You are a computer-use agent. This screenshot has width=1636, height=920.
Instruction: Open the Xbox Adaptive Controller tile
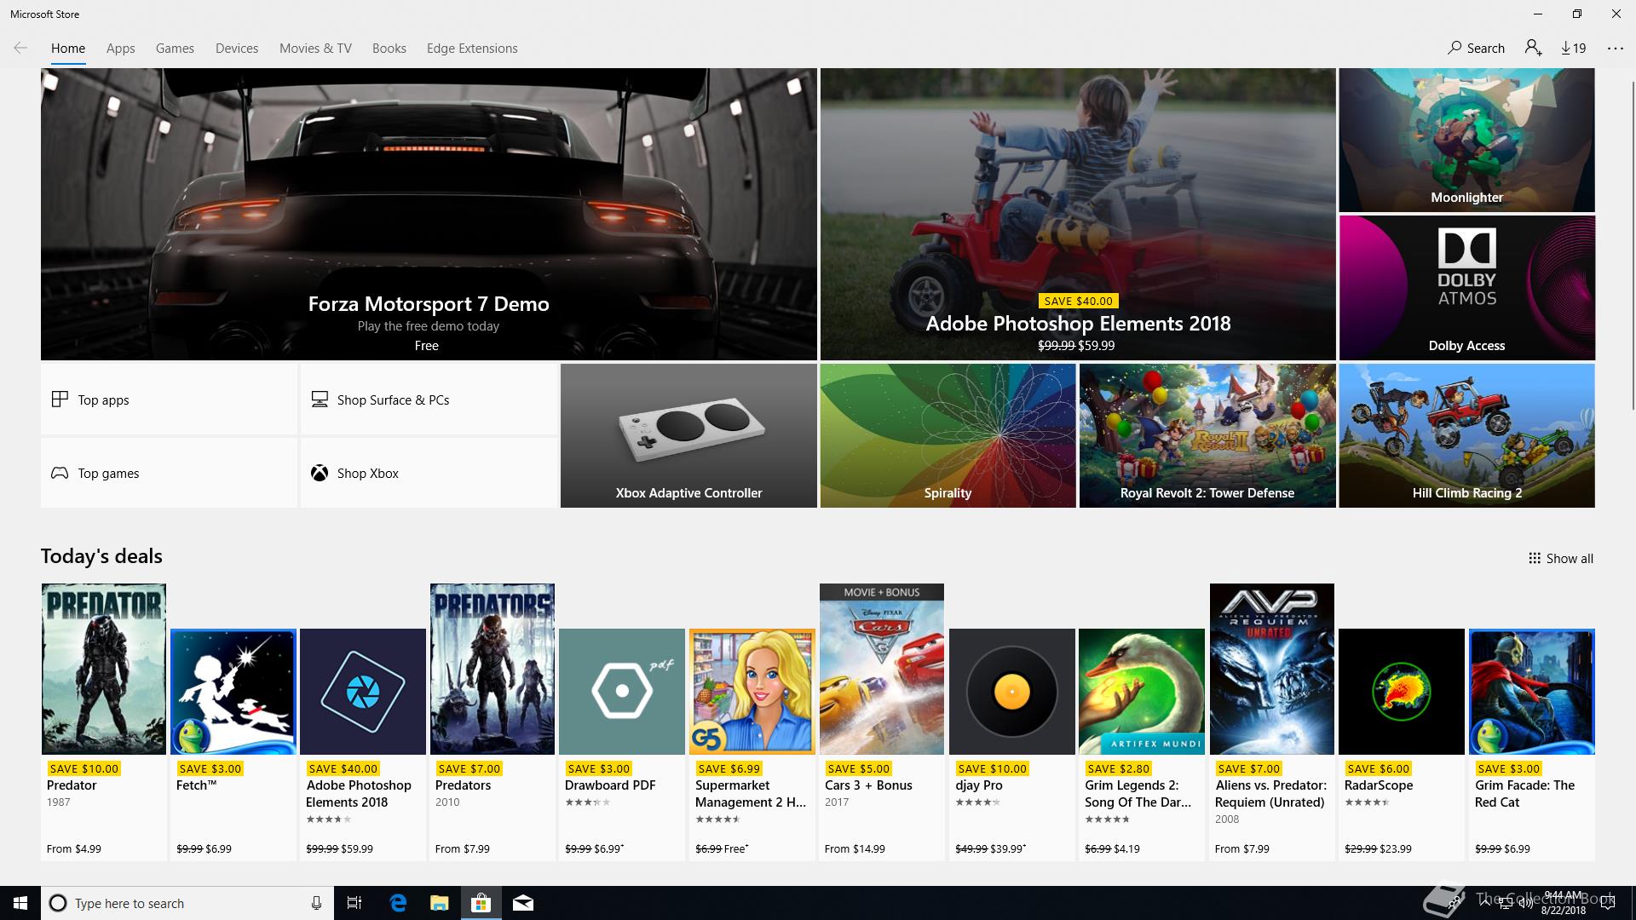688,436
